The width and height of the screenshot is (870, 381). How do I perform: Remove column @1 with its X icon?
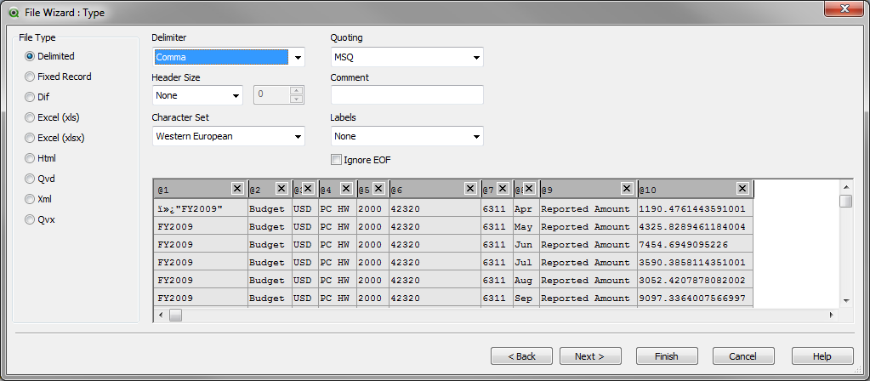coord(237,189)
